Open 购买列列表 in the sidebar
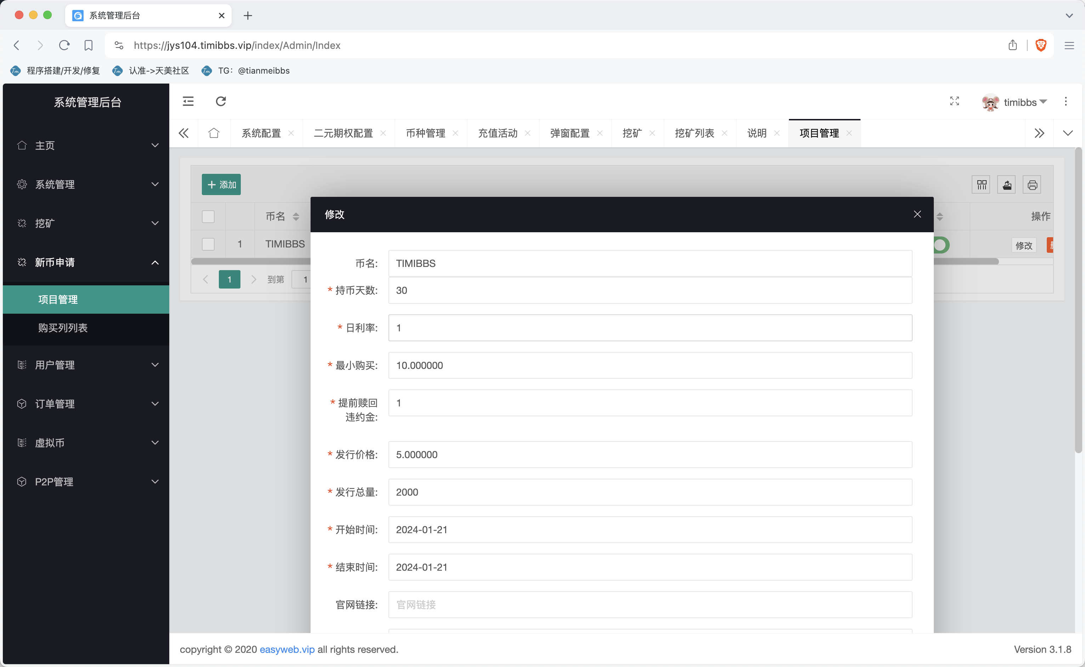Viewport: 1085px width, 667px height. 86,328
